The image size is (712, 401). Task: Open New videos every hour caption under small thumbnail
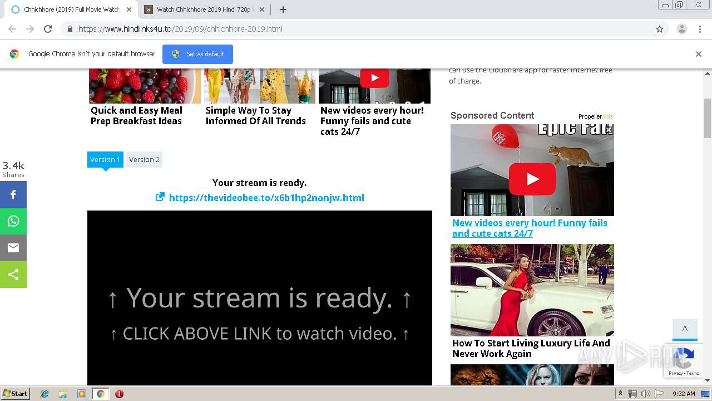coord(372,121)
